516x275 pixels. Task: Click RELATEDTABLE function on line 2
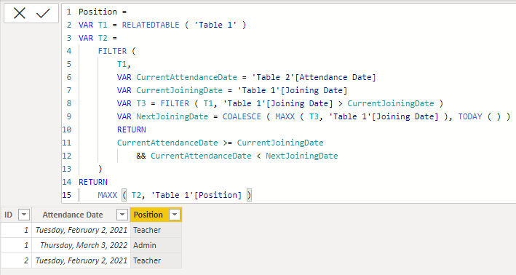point(151,25)
